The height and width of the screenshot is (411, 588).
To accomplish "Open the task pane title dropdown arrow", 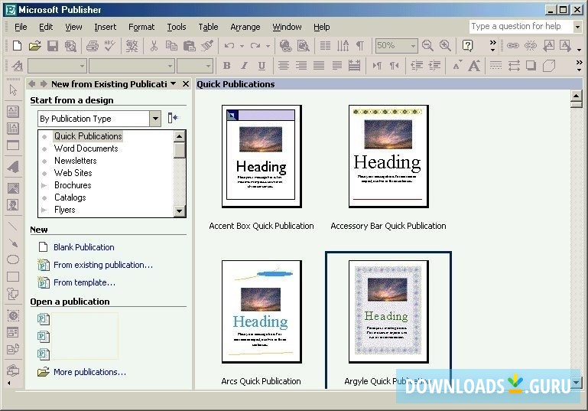I will click(x=174, y=83).
